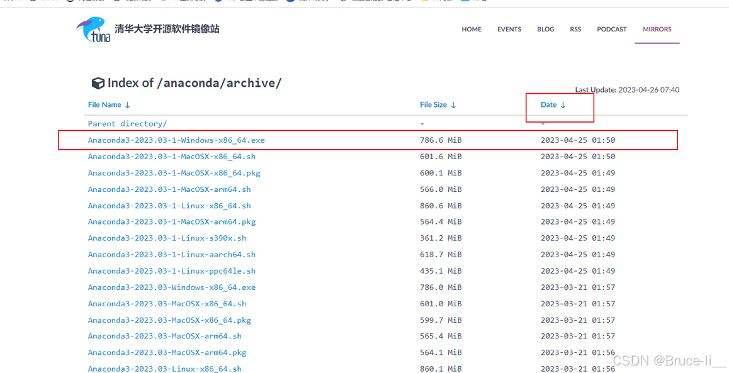Select the 564.4 MiB file size
Viewport: 729px width, 373px height.
pyautogui.click(x=441, y=221)
